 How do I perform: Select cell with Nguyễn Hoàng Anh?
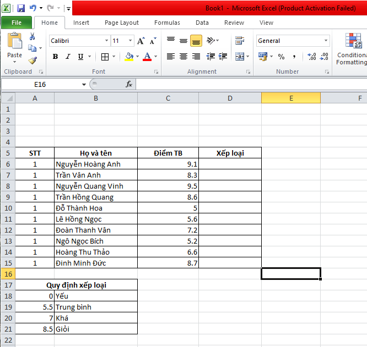(96, 164)
